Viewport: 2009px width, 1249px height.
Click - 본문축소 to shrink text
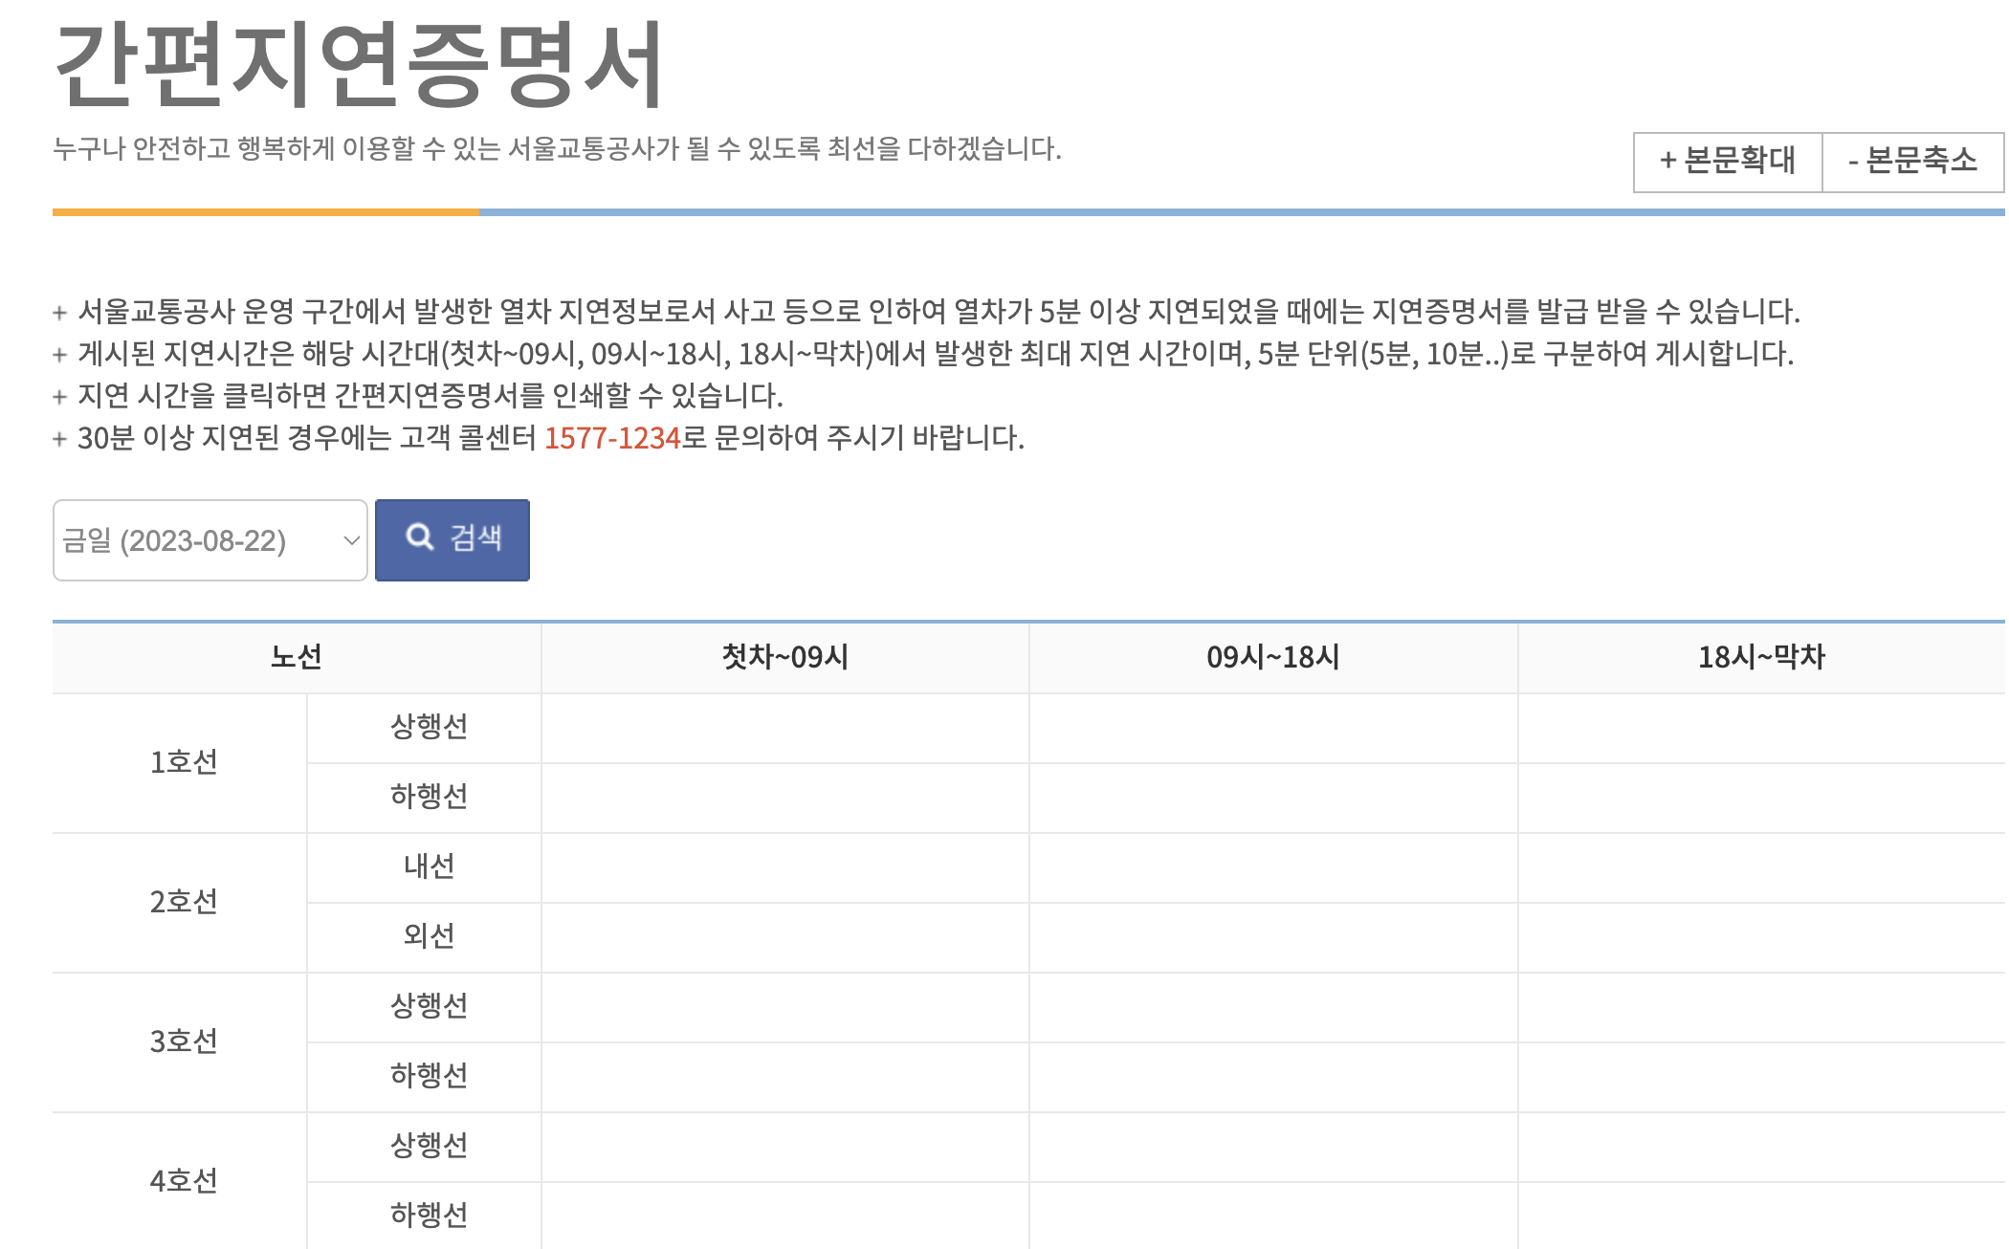click(x=1911, y=161)
